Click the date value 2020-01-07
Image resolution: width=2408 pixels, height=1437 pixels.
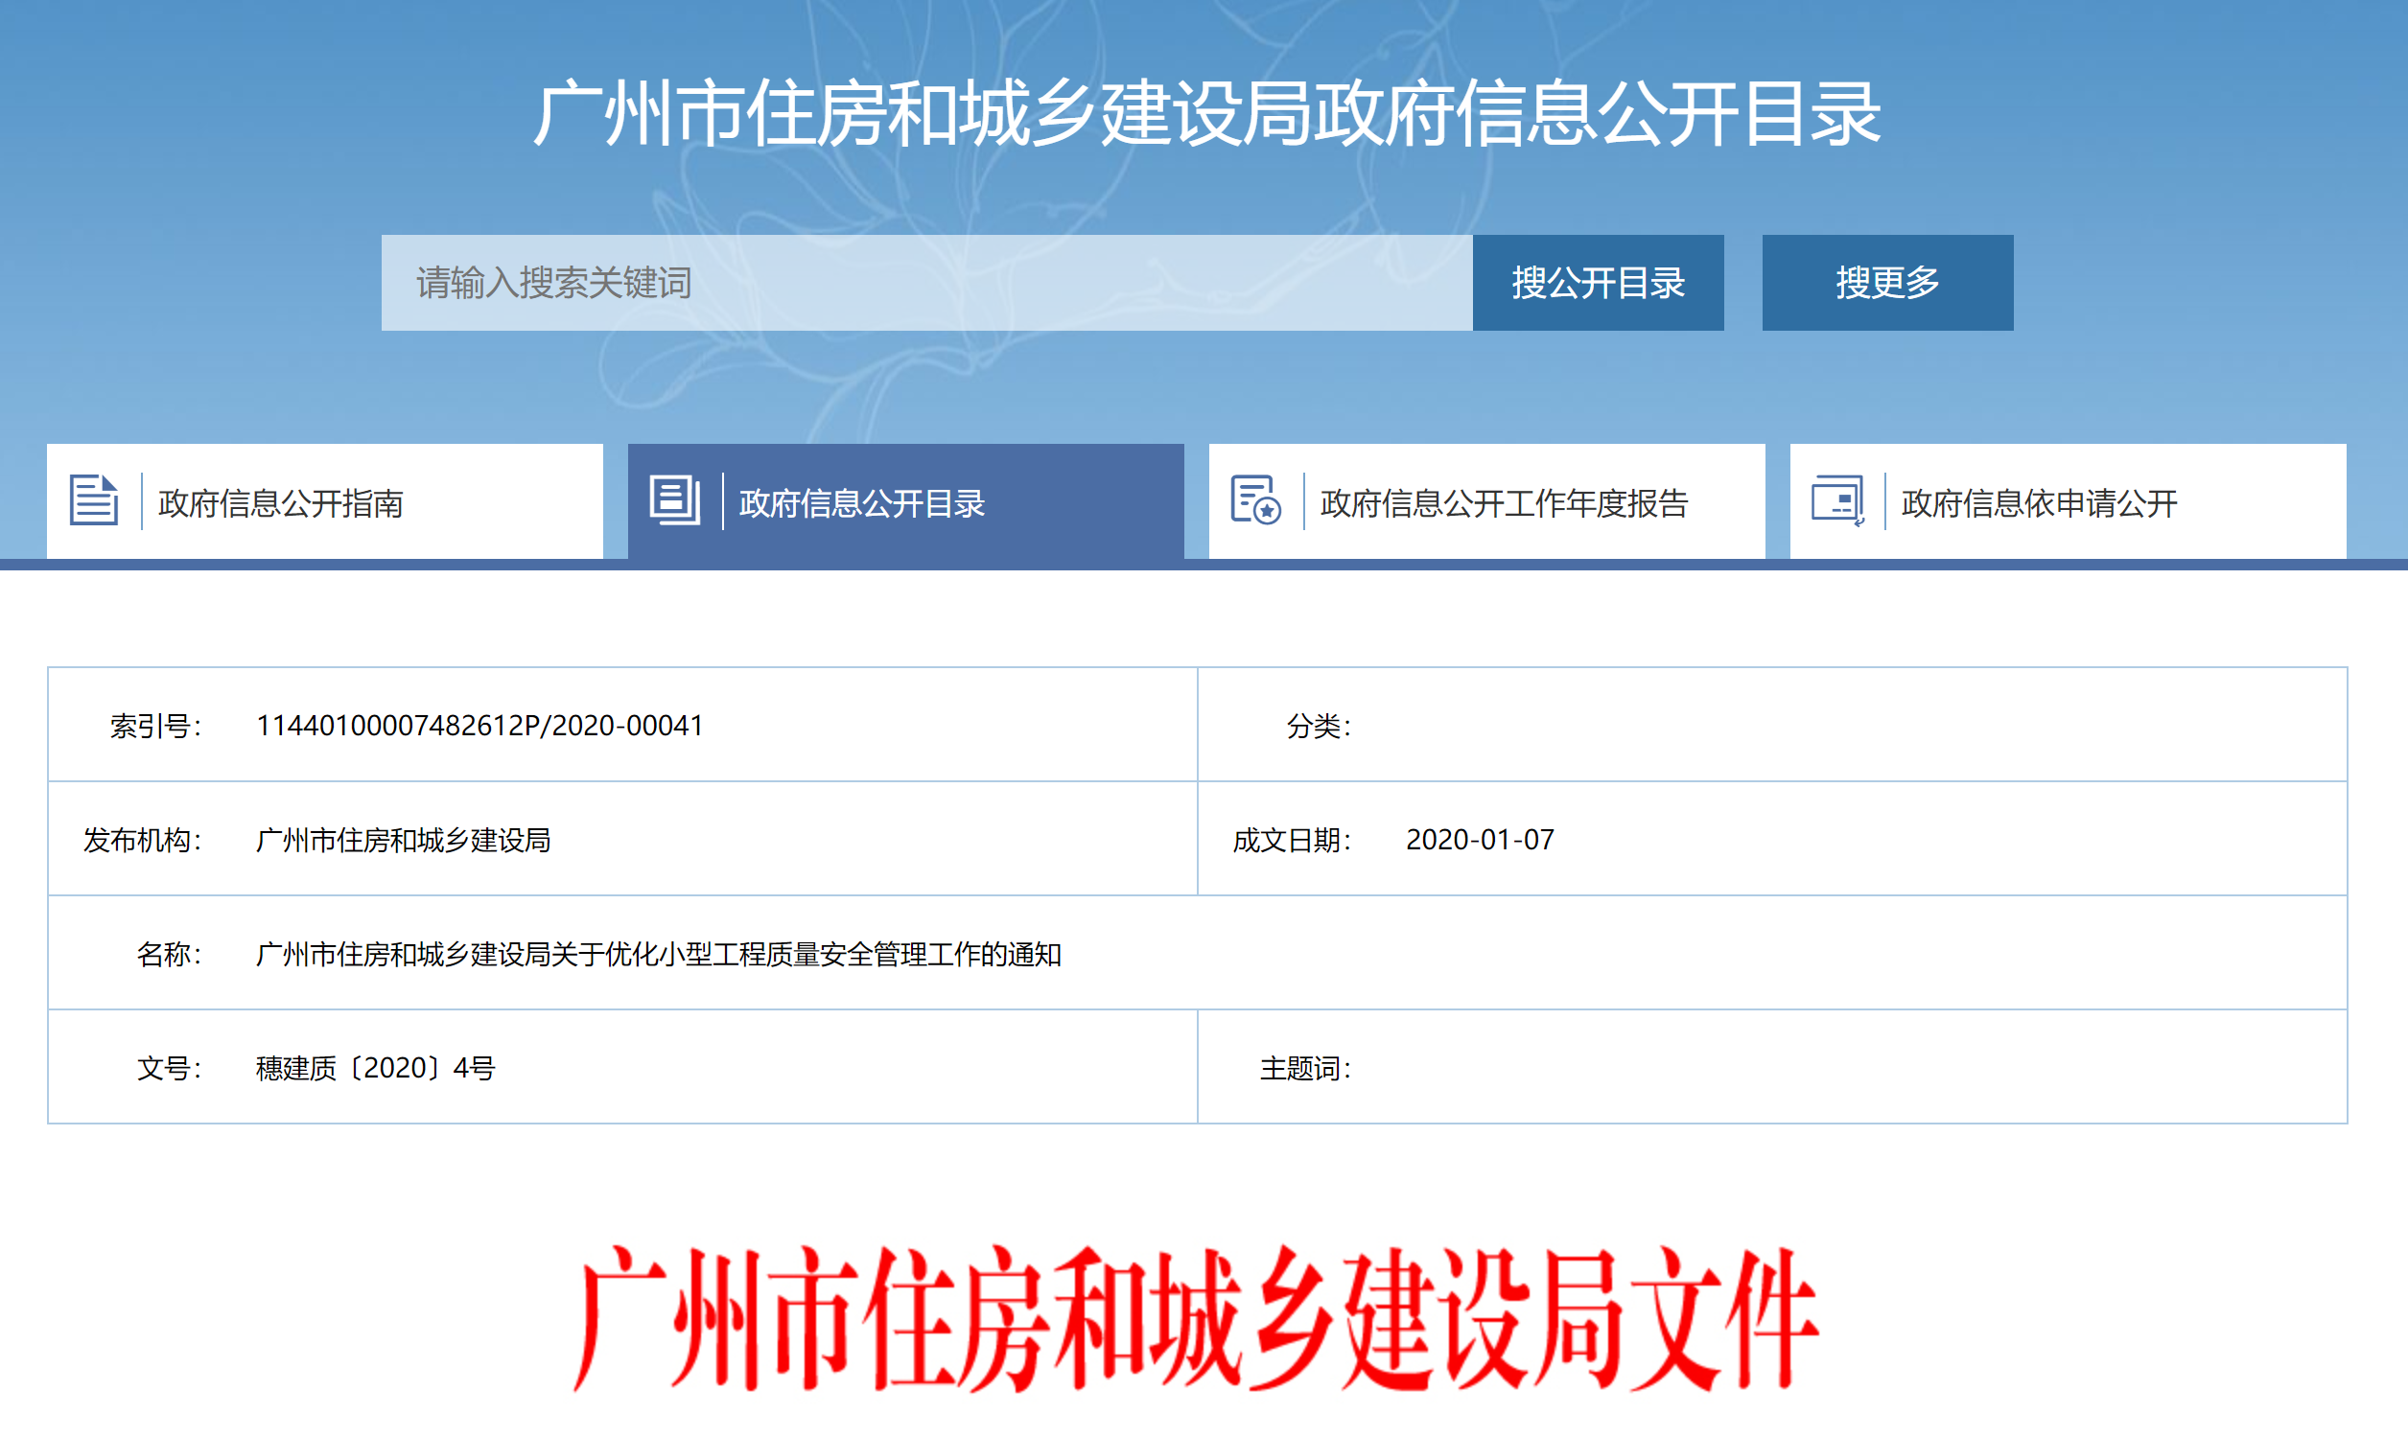[1479, 840]
